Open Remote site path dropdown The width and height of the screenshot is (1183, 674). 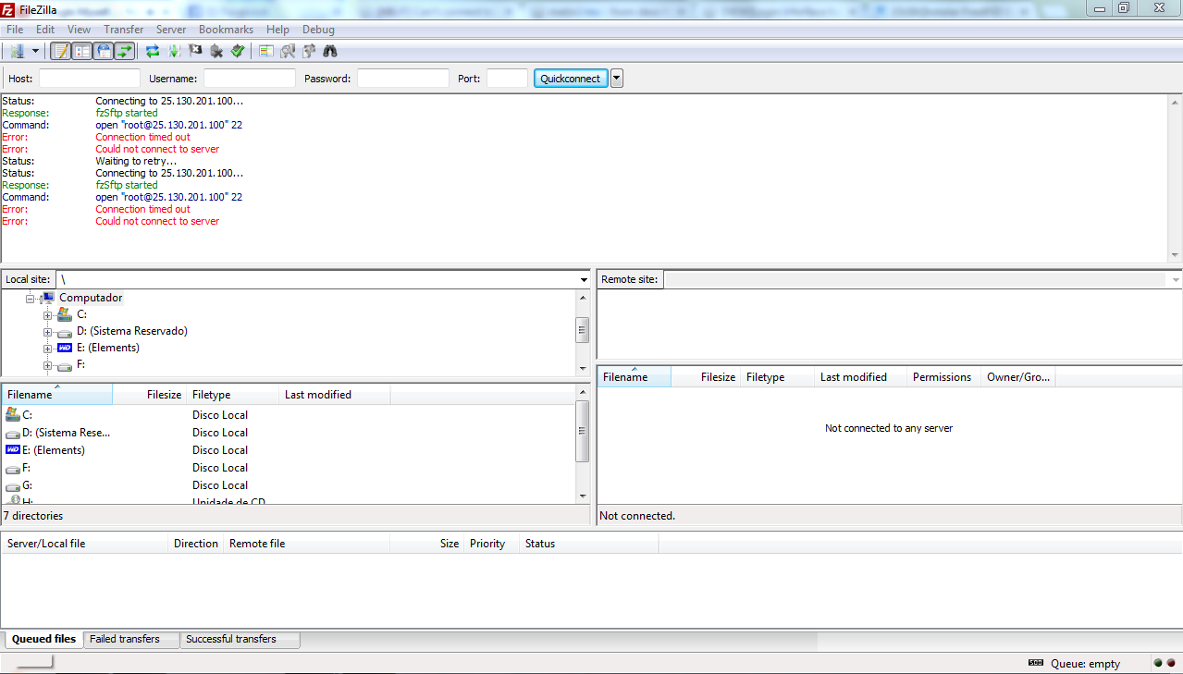(1176, 279)
